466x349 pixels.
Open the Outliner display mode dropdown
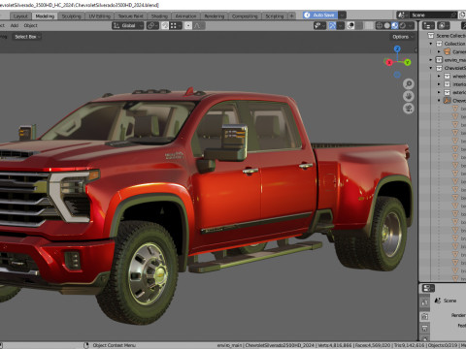pos(443,25)
